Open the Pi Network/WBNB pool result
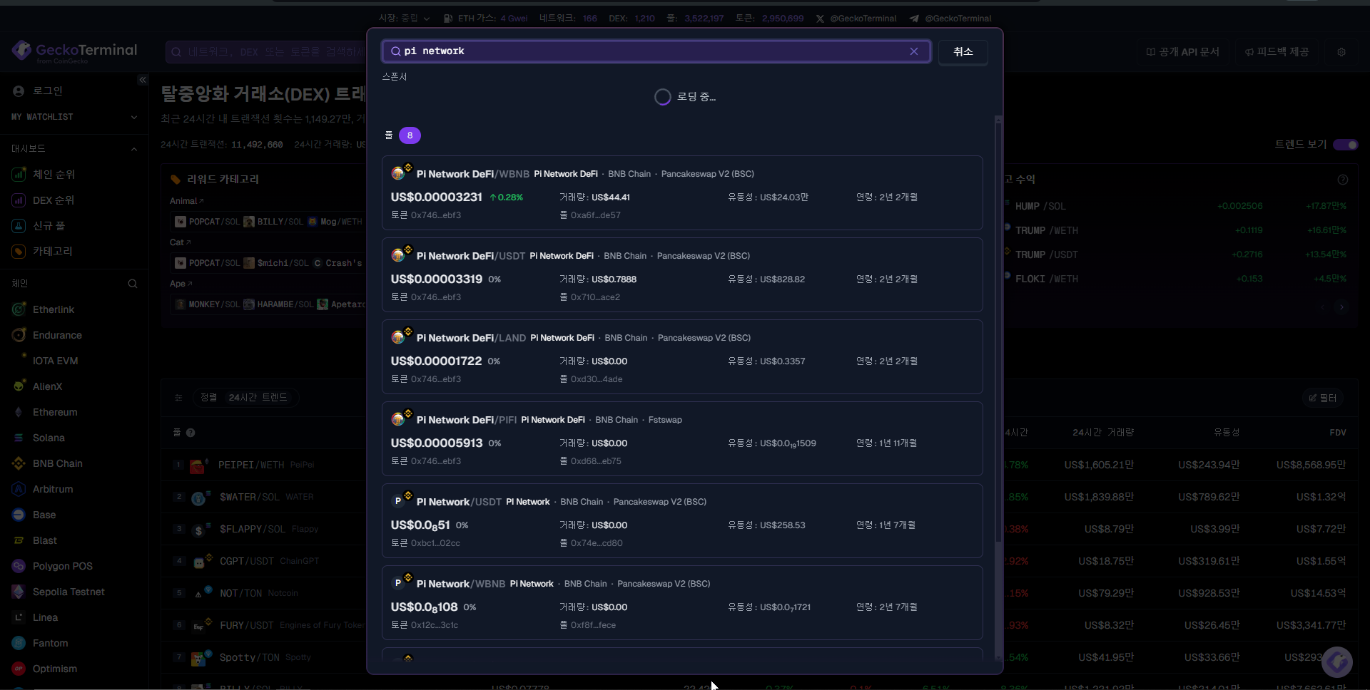The image size is (1370, 690). (682, 603)
